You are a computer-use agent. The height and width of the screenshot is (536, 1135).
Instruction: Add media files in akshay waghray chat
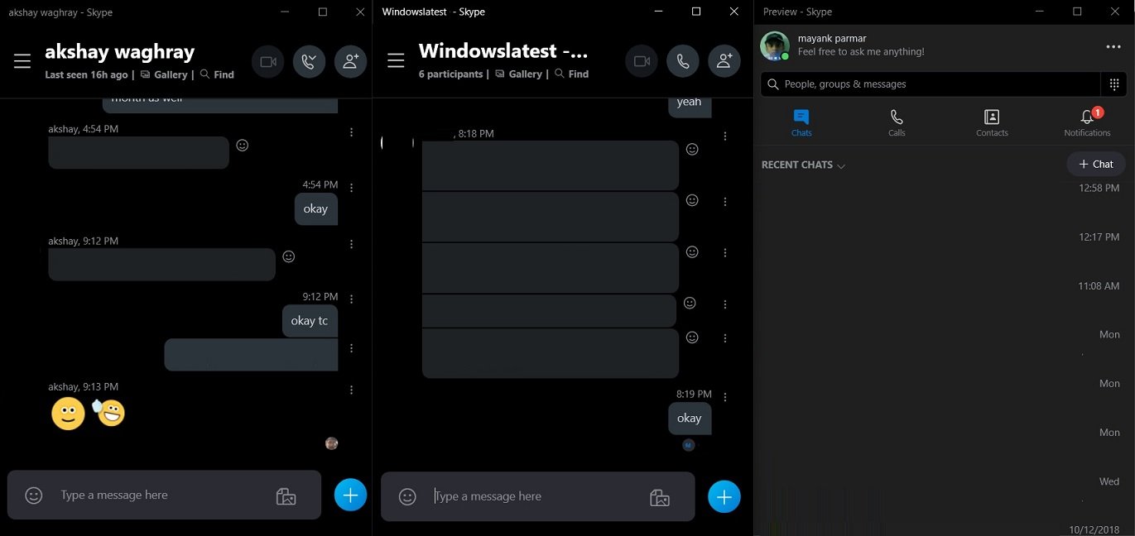[286, 496]
